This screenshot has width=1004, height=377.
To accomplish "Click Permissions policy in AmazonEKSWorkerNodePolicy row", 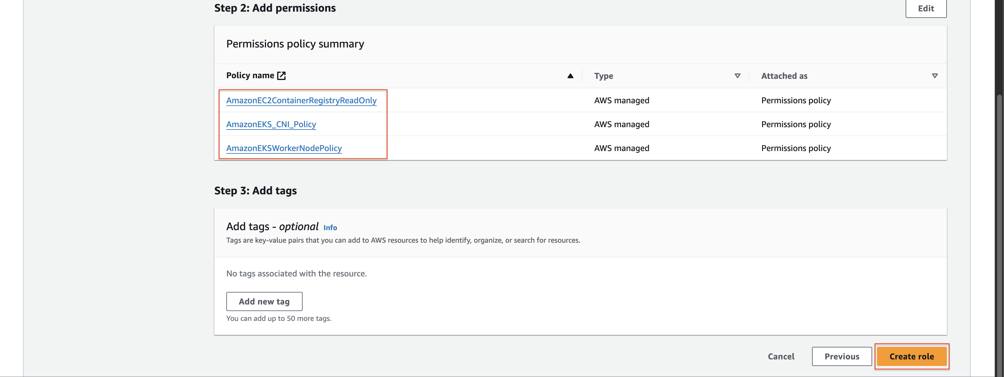I will [x=796, y=148].
